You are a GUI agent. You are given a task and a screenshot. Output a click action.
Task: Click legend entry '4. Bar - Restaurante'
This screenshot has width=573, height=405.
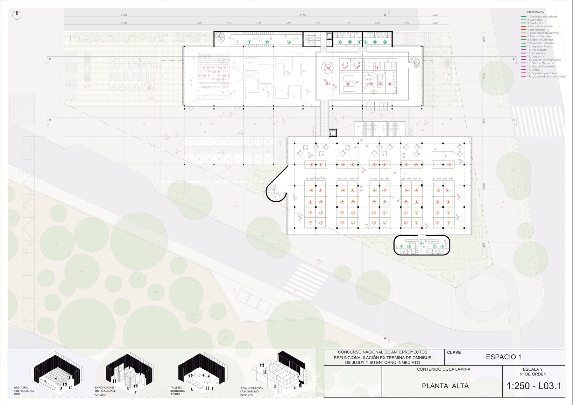click(x=540, y=26)
